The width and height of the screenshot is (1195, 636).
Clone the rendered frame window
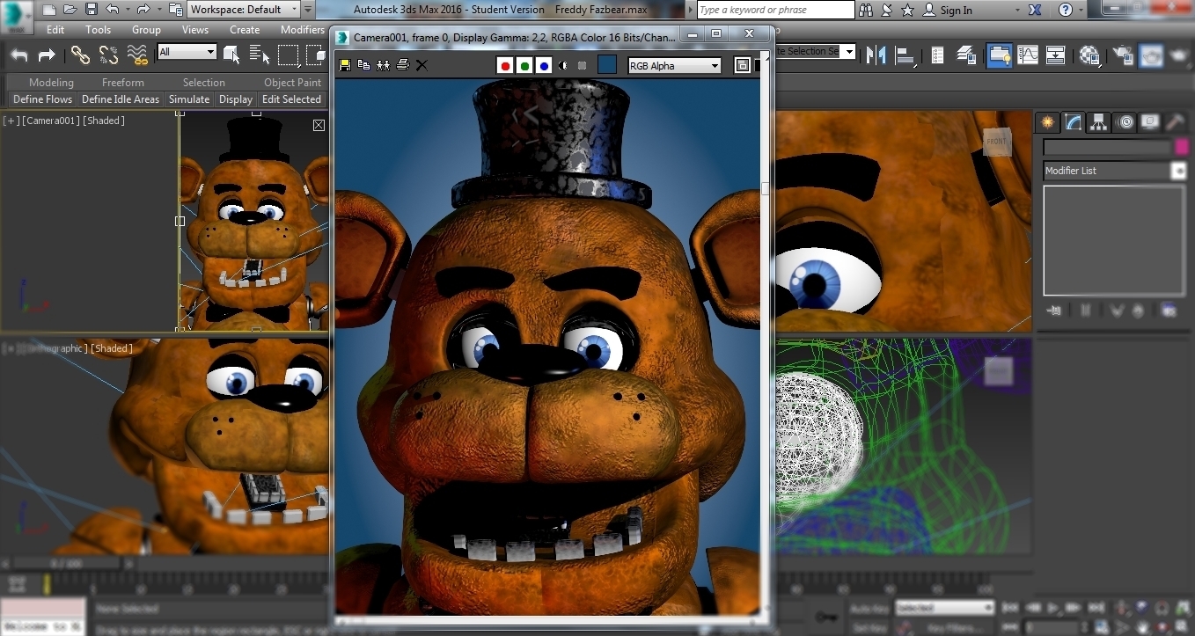[384, 65]
